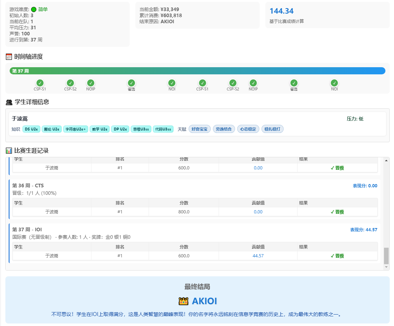Click the 600.0 score cell in IOI table
Viewport: 394px width, 326px height.
point(184,256)
